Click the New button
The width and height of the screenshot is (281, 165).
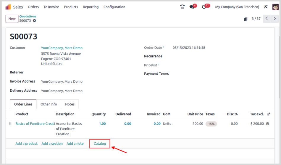pos(12,19)
